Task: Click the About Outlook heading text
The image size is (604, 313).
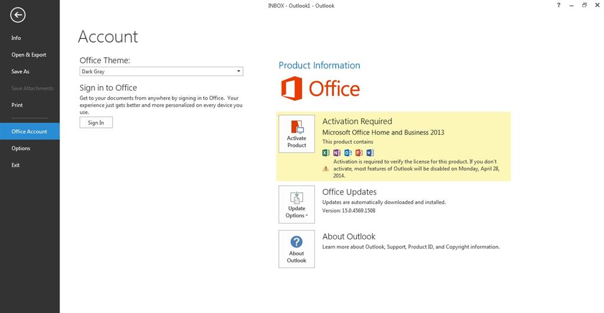Action: pyautogui.click(x=349, y=236)
